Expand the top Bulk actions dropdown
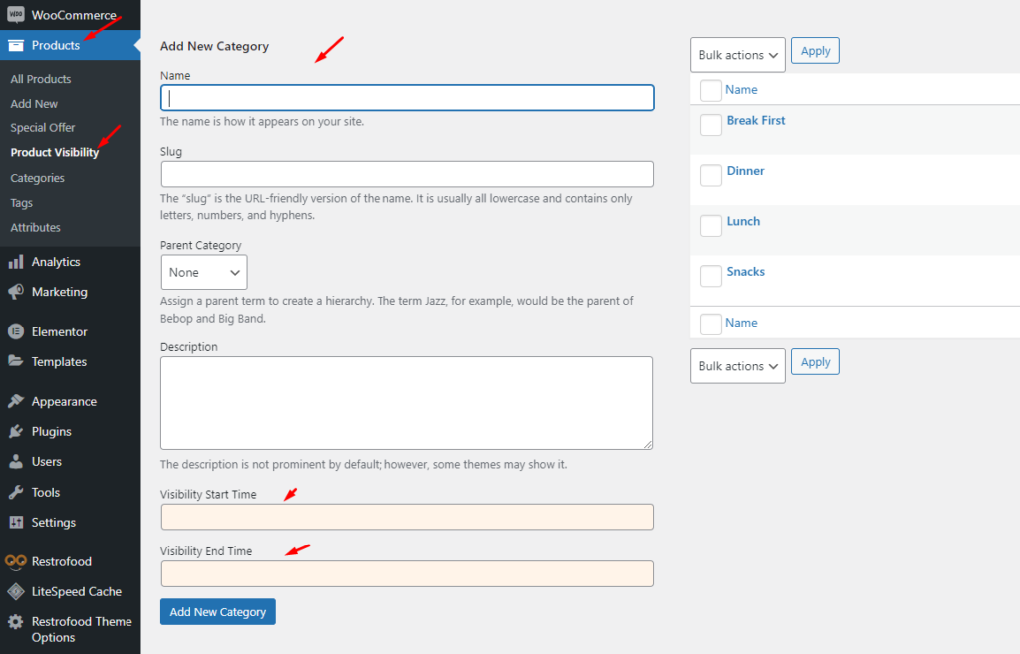This screenshot has width=1020, height=654. click(x=737, y=55)
